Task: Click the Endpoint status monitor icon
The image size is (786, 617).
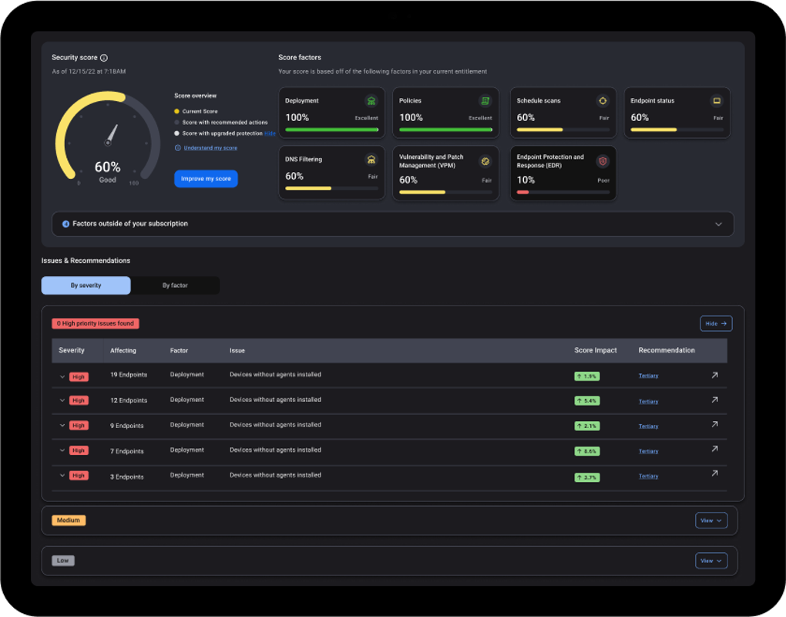Action: pos(717,101)
